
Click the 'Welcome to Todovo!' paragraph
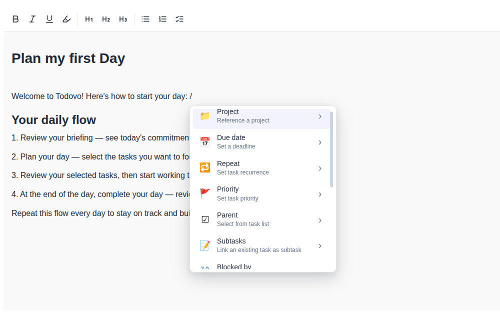coord(101,96)
